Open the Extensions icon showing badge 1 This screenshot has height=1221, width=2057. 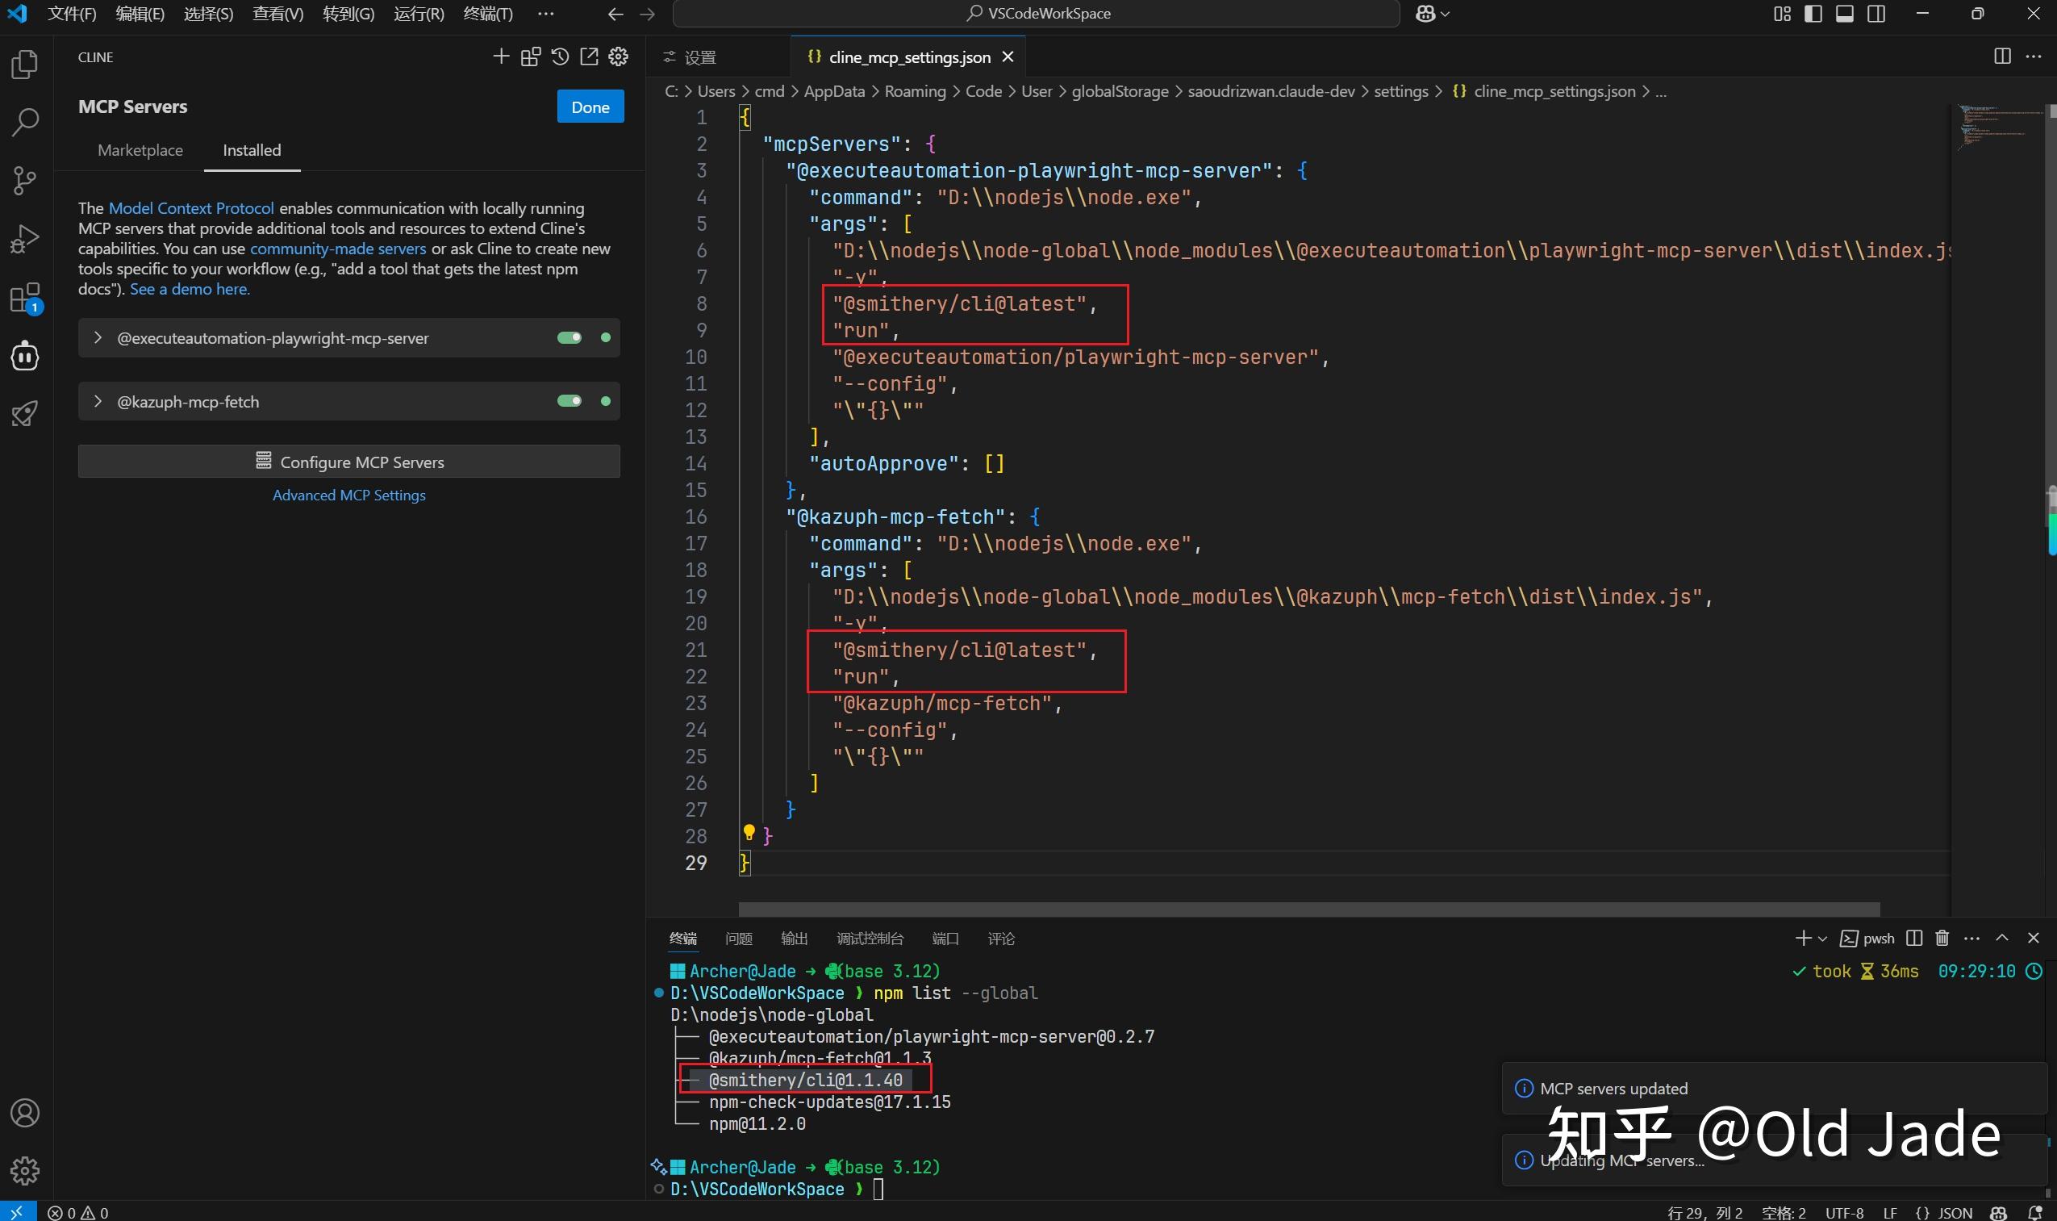tap(25, 298)
